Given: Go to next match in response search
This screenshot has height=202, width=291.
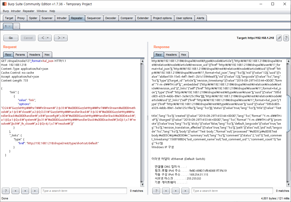Looking at the screenshot, I should click(185, 191).
